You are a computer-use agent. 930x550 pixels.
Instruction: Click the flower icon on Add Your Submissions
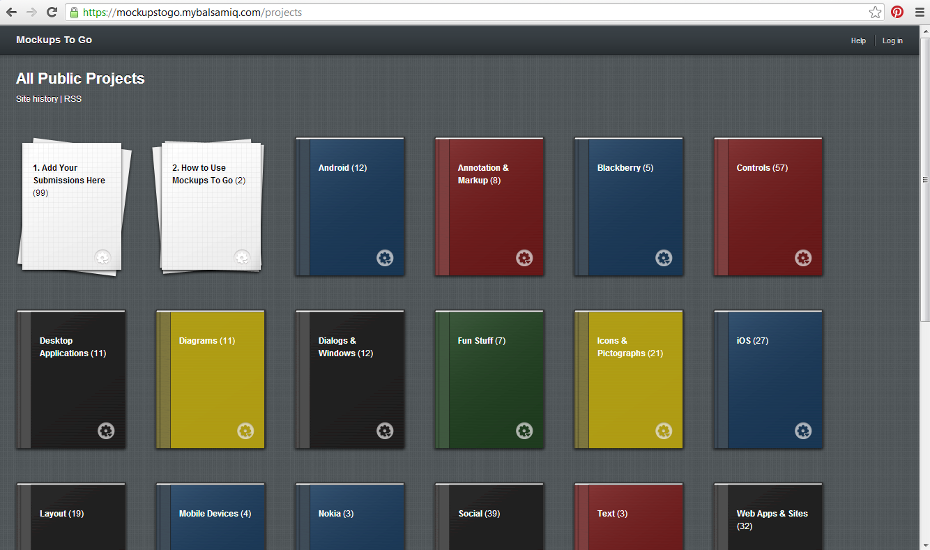(102, 257)
